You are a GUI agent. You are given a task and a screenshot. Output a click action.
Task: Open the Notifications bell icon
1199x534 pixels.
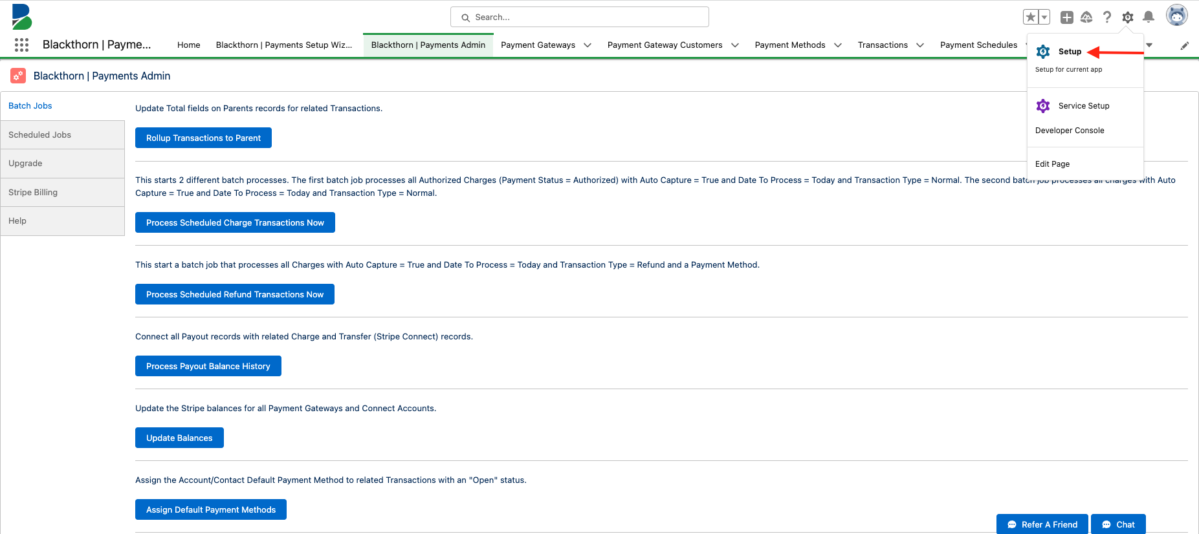click(1149, 17)
